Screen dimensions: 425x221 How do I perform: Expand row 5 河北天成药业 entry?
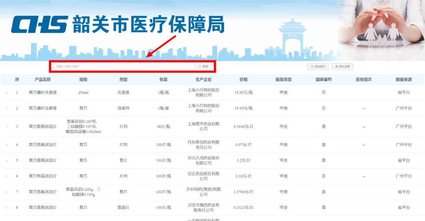tap(7, 160)
